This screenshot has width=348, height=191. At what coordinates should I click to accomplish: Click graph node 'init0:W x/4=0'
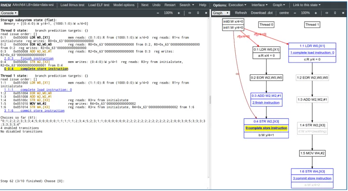pyautogui.click(x=233, y=22)
